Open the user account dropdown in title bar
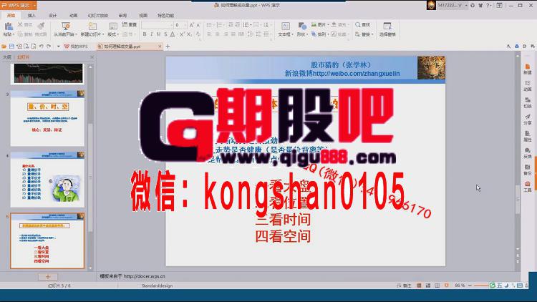 tap(466, 5)
